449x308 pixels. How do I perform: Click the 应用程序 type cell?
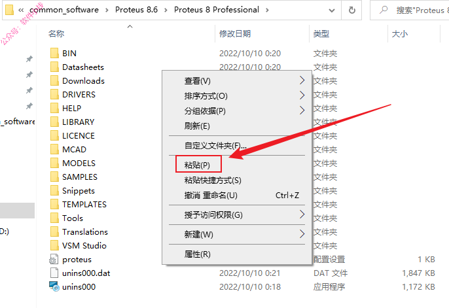pos(329,287)
